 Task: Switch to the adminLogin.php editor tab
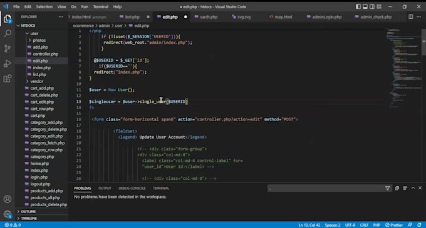327,17
